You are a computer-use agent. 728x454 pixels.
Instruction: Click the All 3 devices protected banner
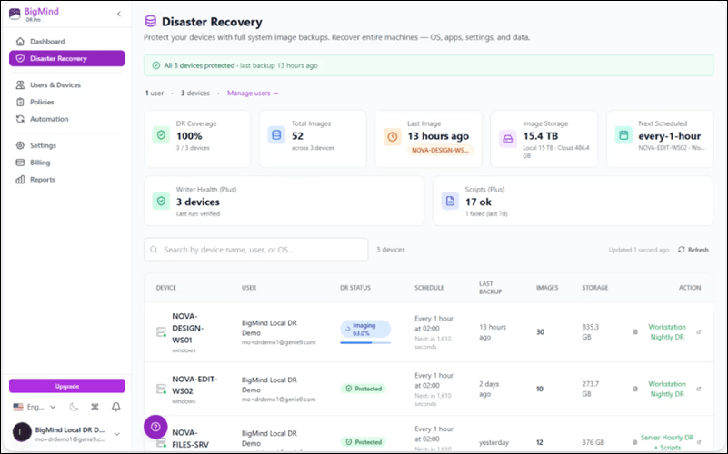[429, 65]
